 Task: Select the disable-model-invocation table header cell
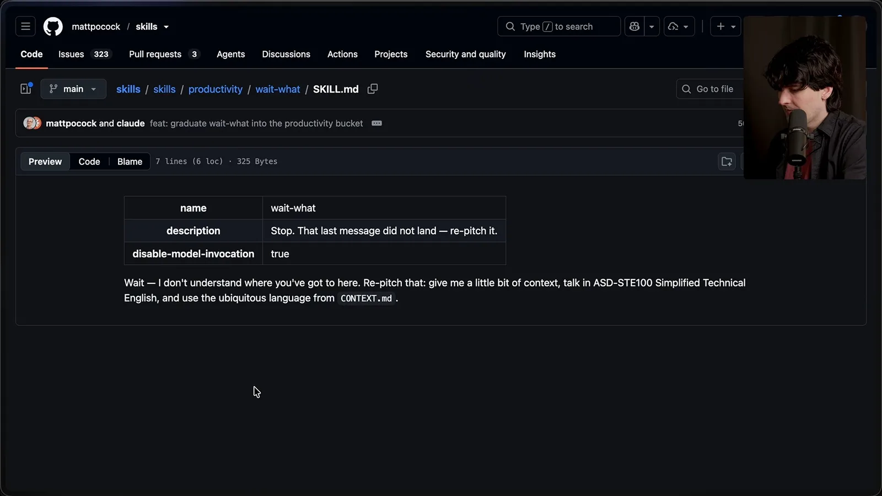pos(193,254)
